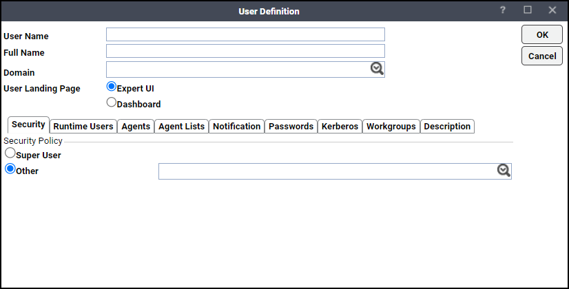Image resolution: width=569 pixels, height=289 pixels.
Task: Click the help question mark icon
Action: pyautogui.click(x=503, y=10)
